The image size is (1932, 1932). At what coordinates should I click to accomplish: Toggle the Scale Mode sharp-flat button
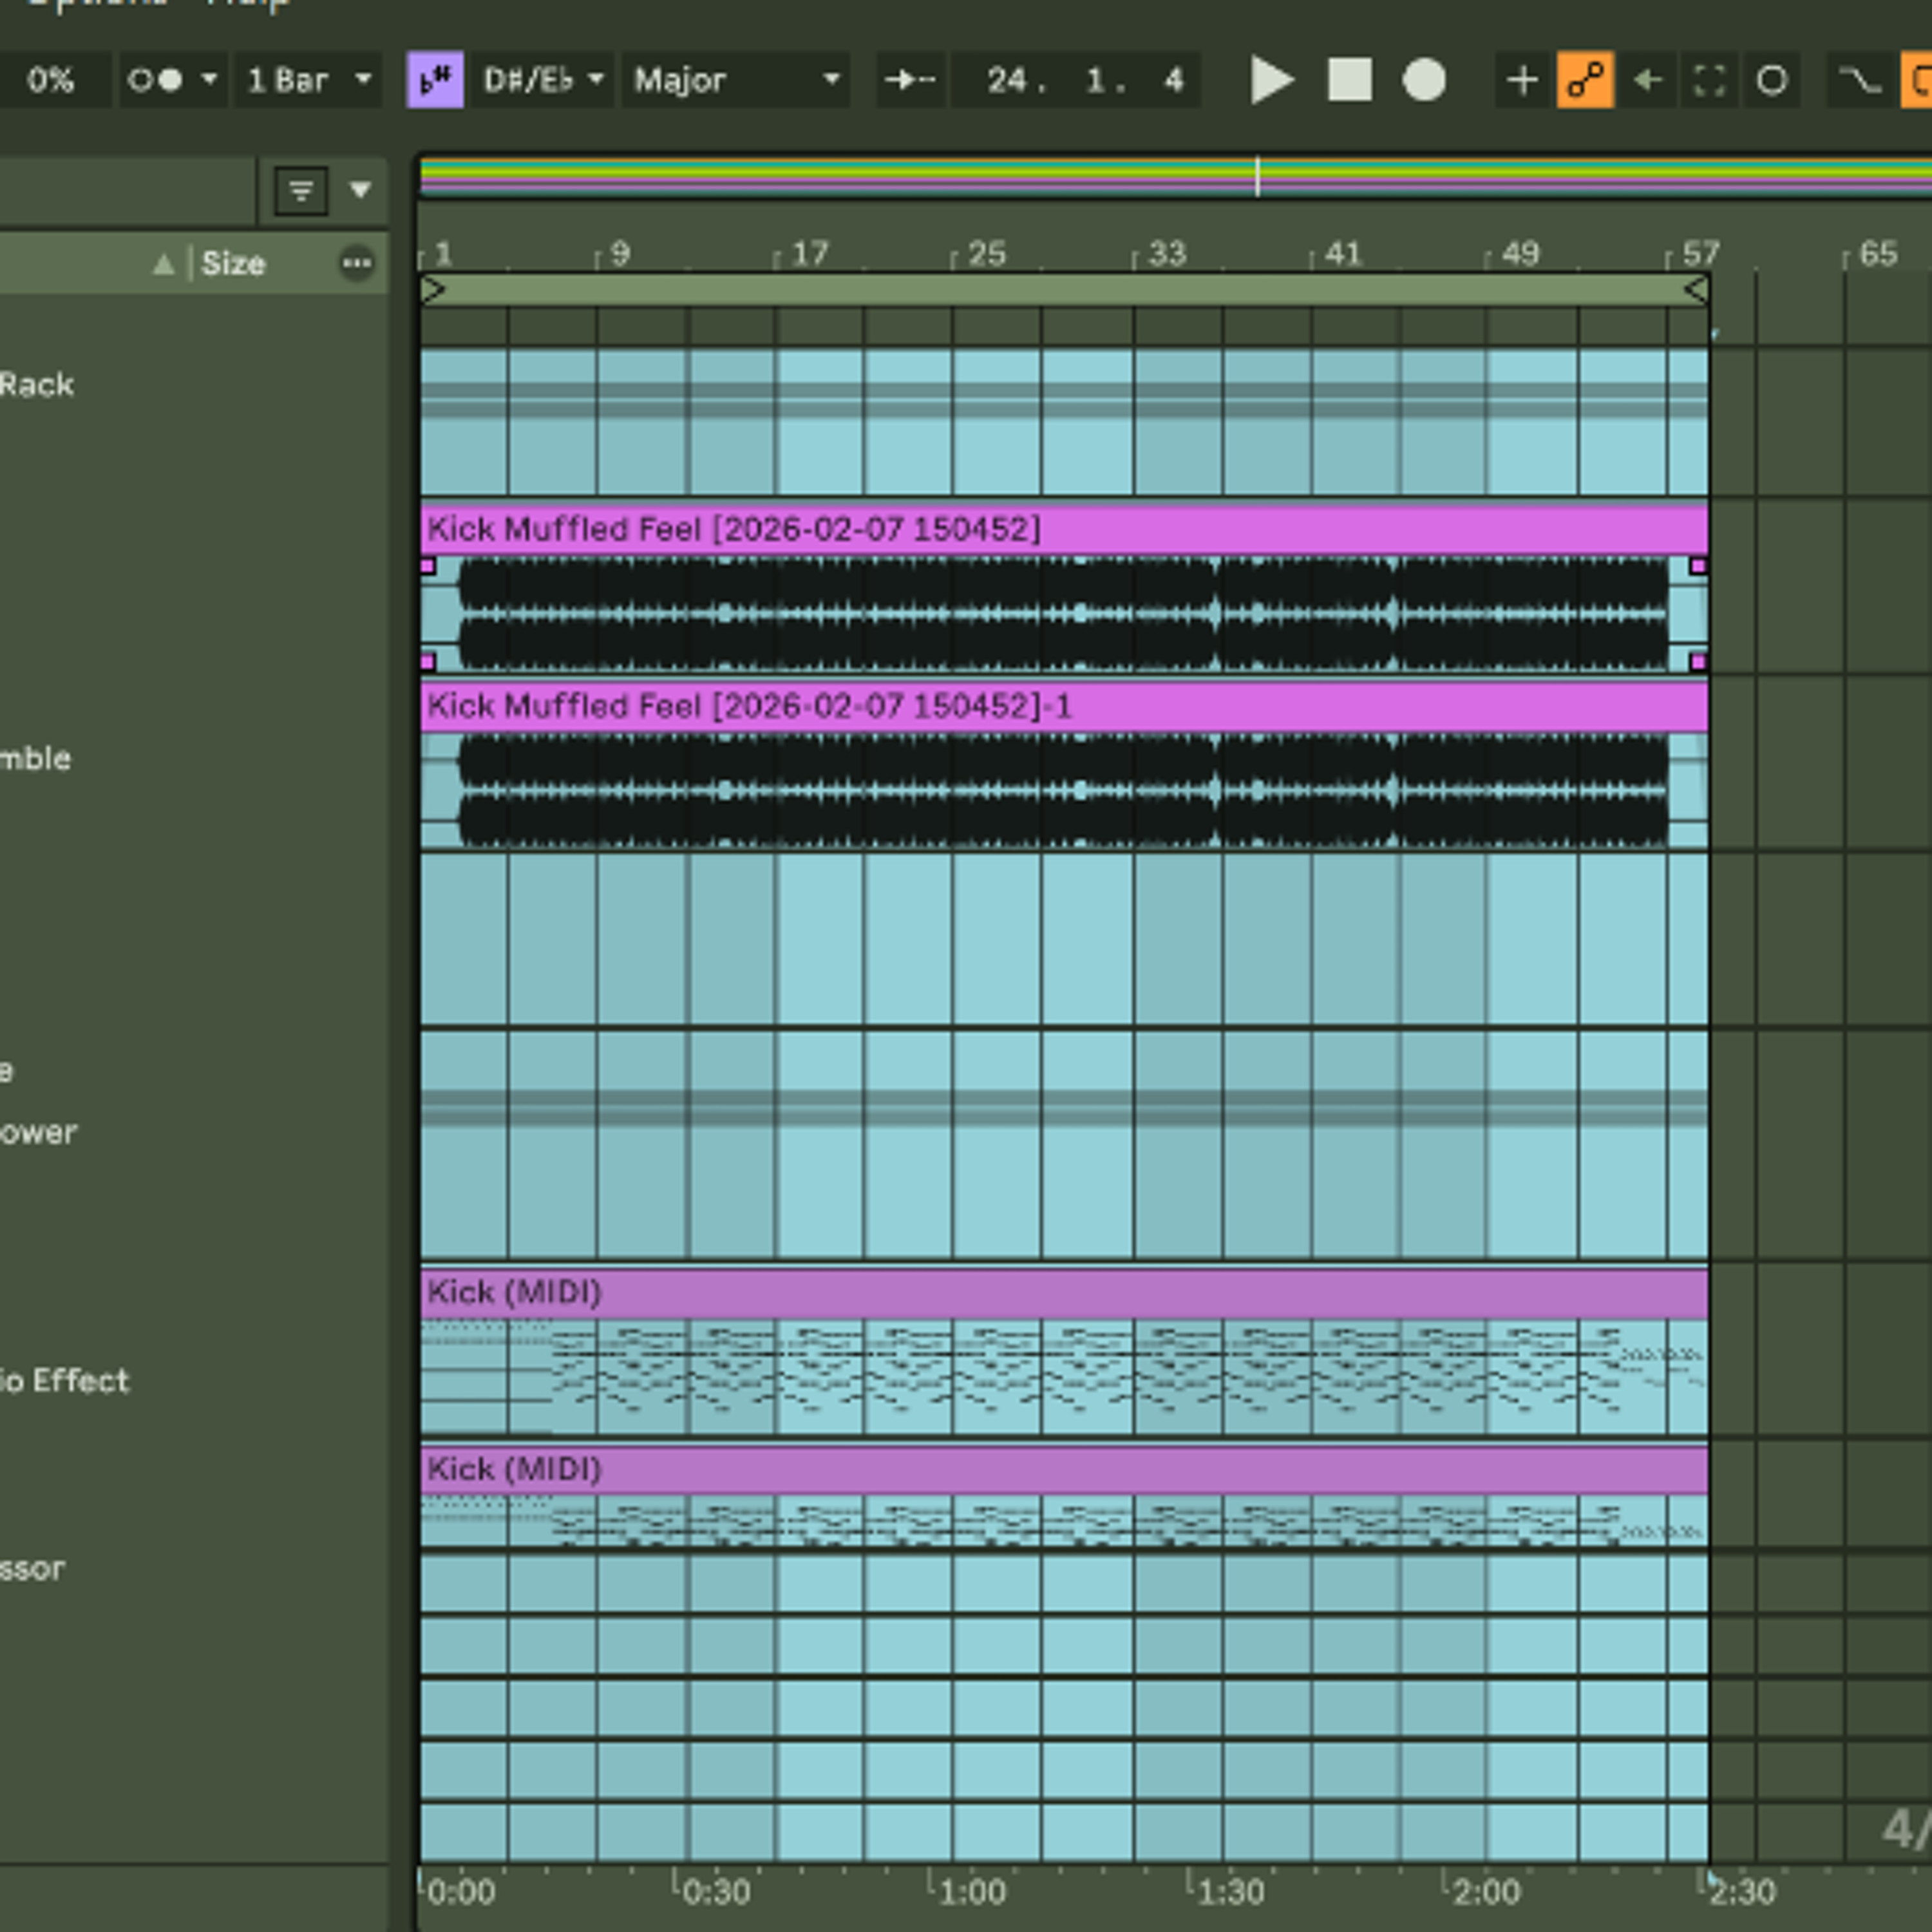coord(435,80)
